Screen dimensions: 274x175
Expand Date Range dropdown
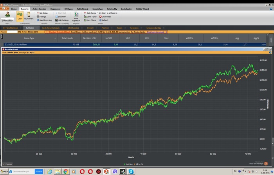(x=91, y=13)
